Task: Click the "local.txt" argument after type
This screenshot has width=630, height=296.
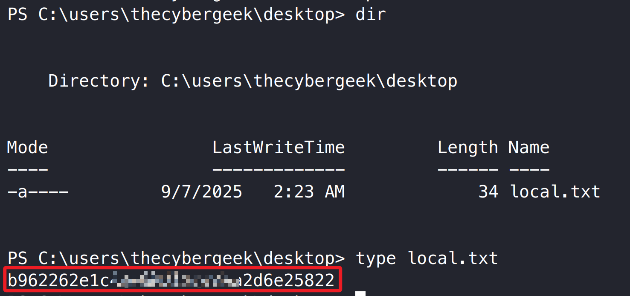Action: 453,258
